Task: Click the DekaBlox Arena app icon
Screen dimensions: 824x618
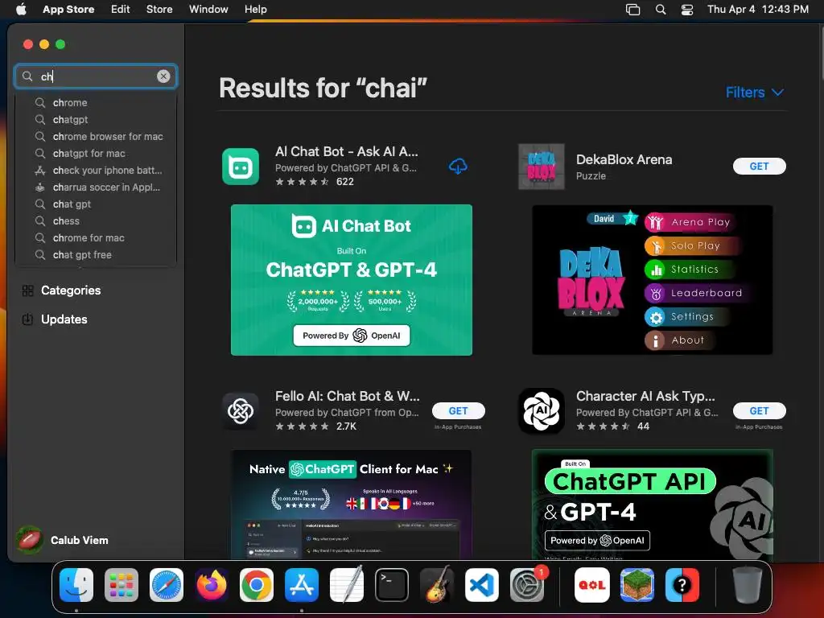Action: [x=542, y=167]
